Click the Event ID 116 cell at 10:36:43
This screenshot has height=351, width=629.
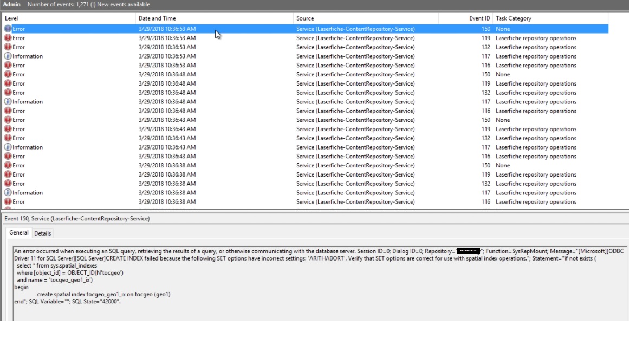[x=486, y=156]
